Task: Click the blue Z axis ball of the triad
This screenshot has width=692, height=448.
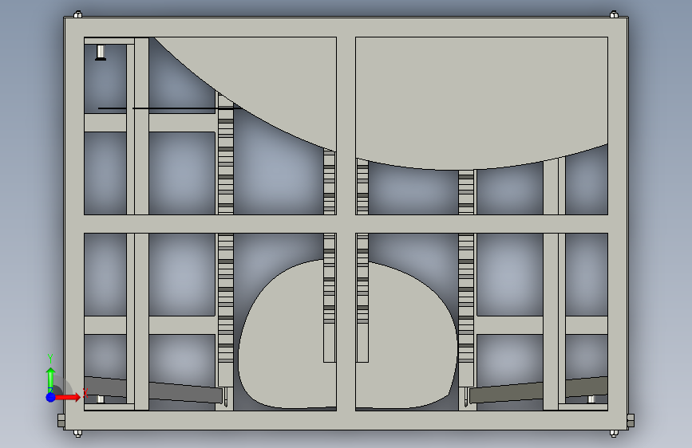Action: [51, 397]
